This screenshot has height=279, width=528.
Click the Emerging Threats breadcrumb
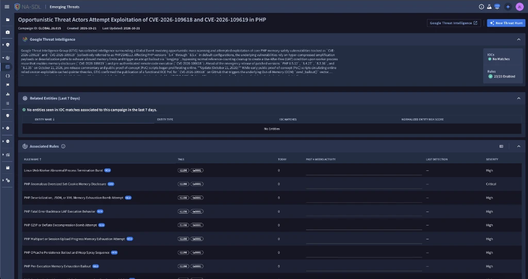[64, 7]
